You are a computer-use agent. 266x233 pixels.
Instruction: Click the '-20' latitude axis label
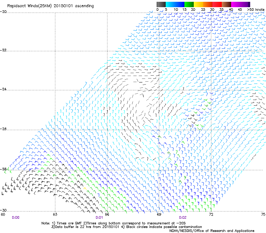(3, 12)
